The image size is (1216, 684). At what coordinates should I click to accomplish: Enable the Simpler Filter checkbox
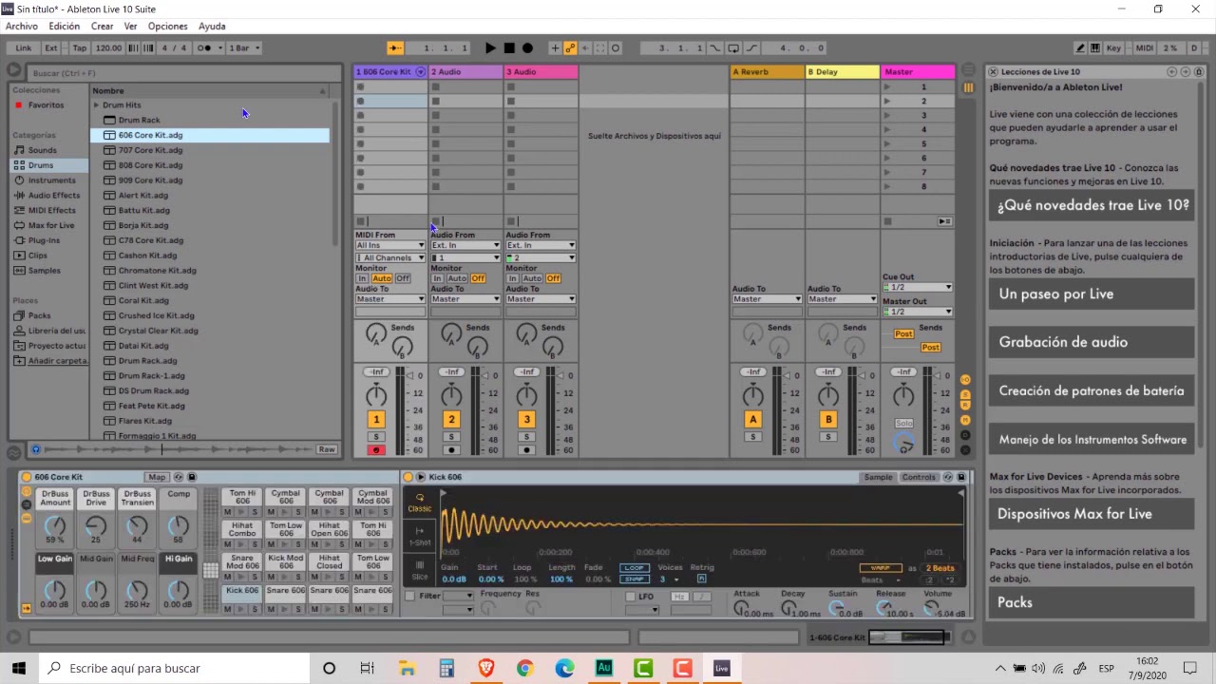tap(410, 597)
